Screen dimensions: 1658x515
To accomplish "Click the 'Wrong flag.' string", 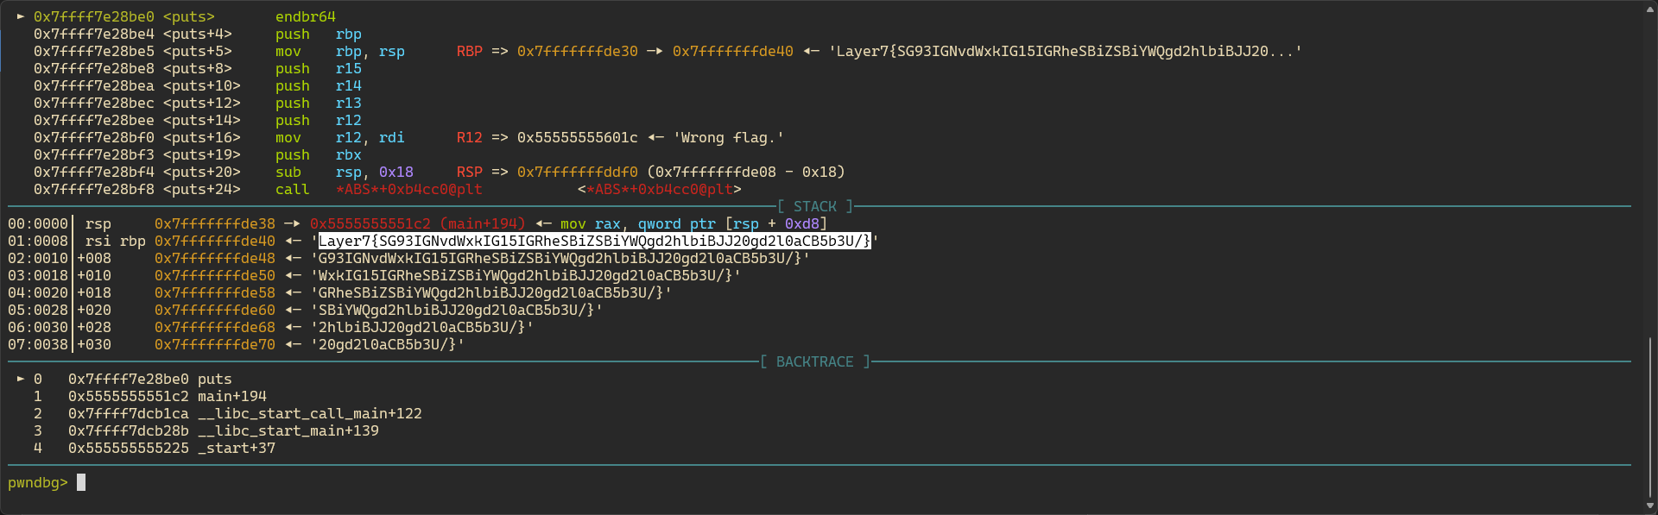I will [729, 137].
